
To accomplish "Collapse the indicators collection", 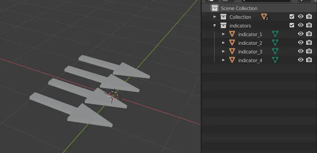I will tap(215, 25).
